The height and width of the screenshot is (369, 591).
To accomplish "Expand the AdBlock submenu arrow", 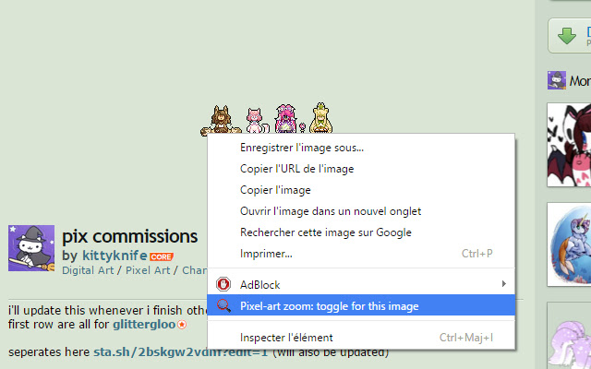I will [503, 284].
